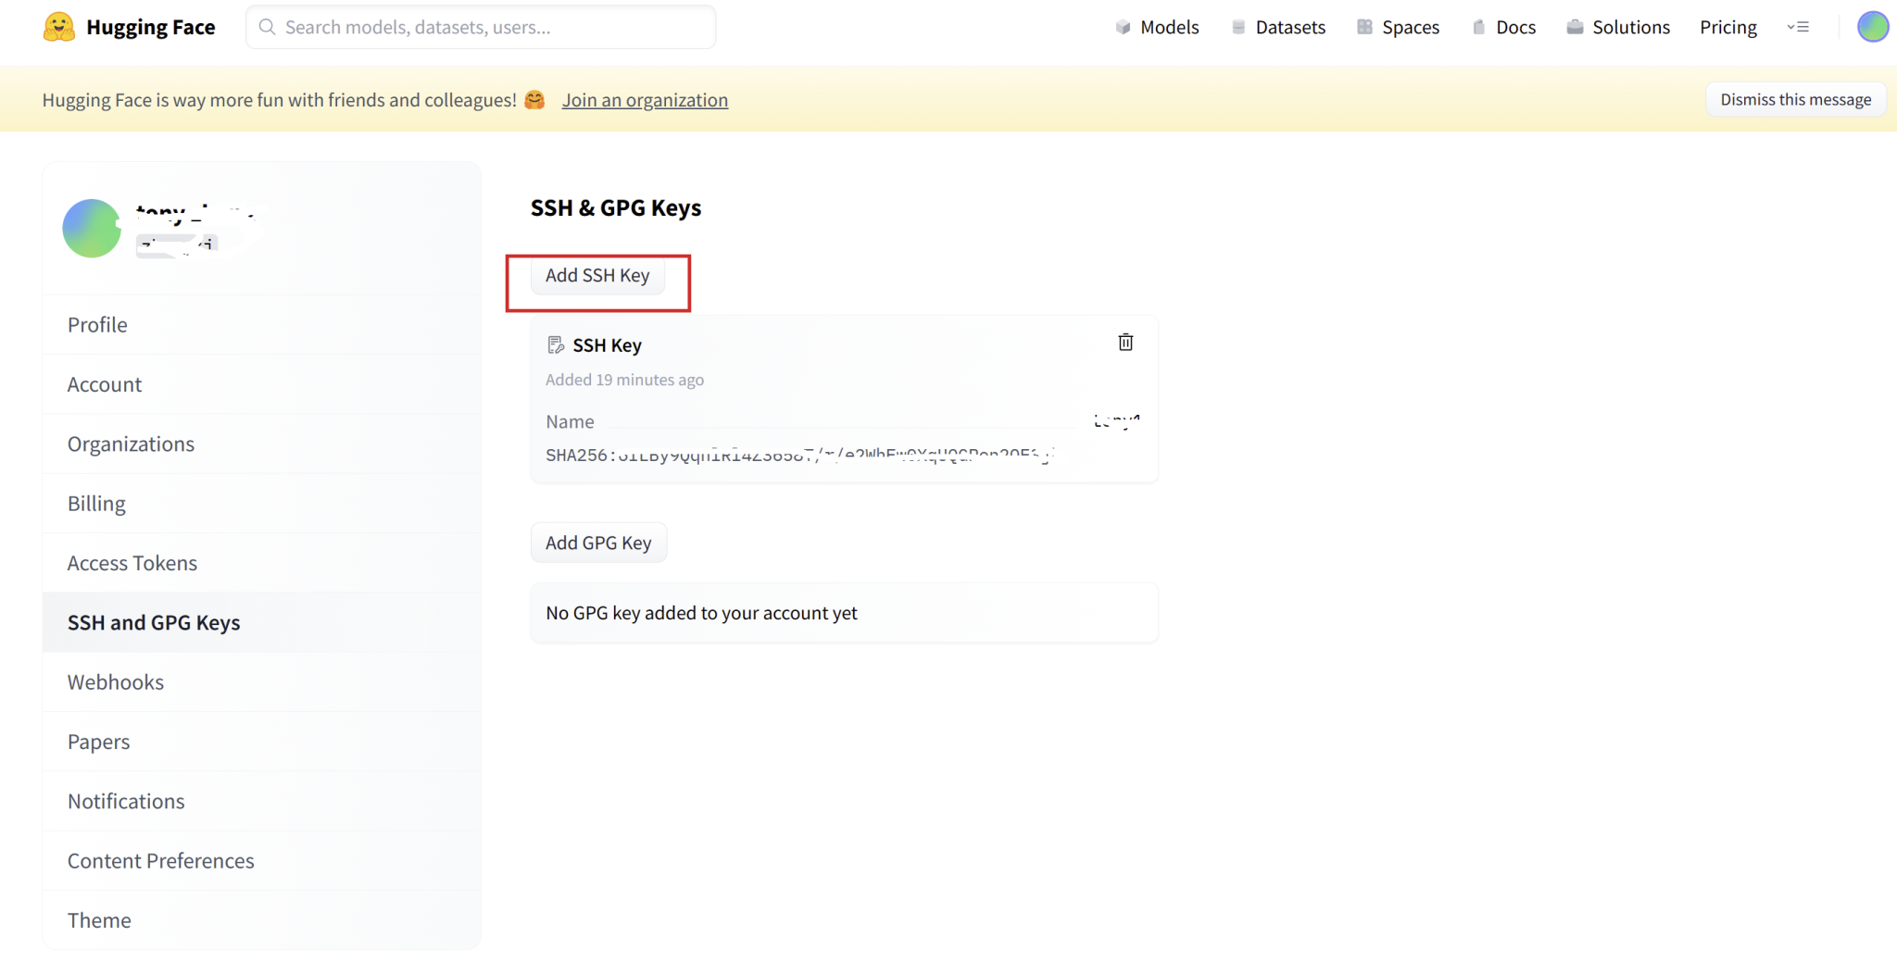Open Spaces via its grid icon
This screenshot has width=1897, height=962.
(x=1364, y=27)
